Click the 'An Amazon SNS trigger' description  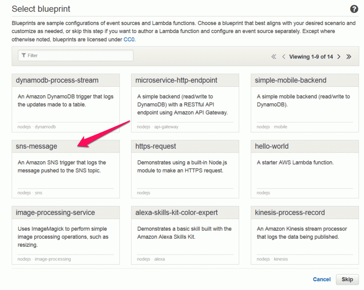pos(62,166)
